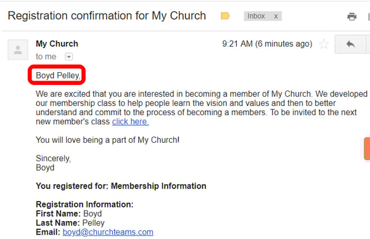Click the Registration confirmation subject line
The width and height of the screenshot is (370, 239).
point(107,16)
